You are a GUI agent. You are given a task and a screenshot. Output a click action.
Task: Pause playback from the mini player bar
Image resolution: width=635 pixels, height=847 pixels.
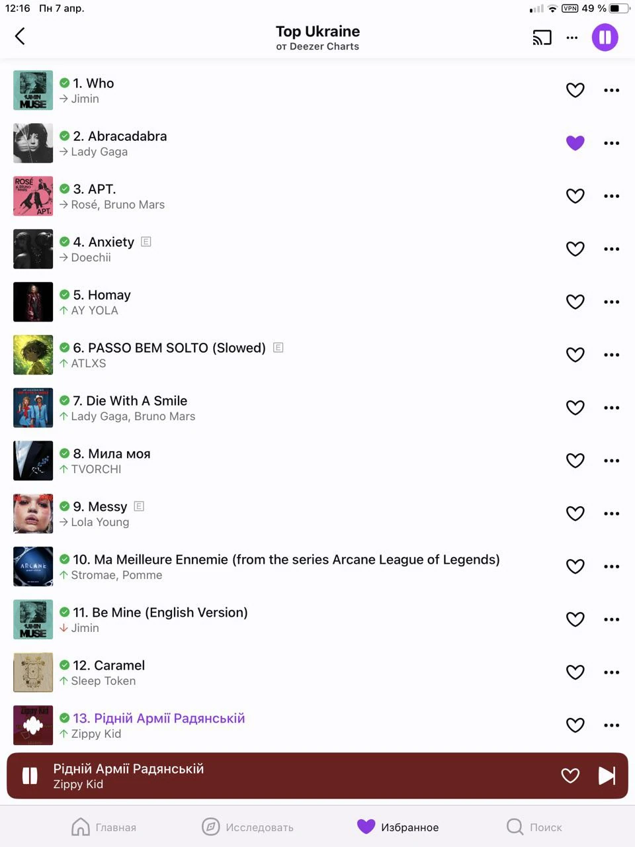30,776
